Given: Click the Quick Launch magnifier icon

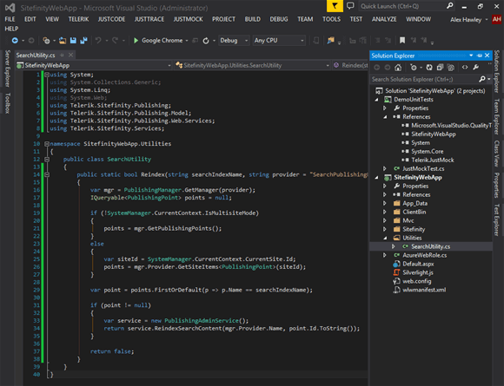Looking at the screenshot, I should click(450, 5).
